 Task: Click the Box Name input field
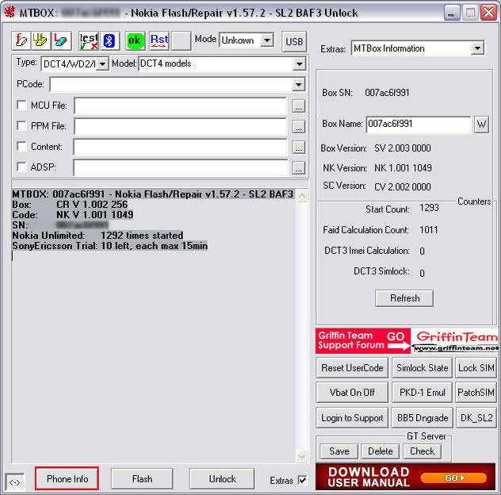click(x=419, y=125)
